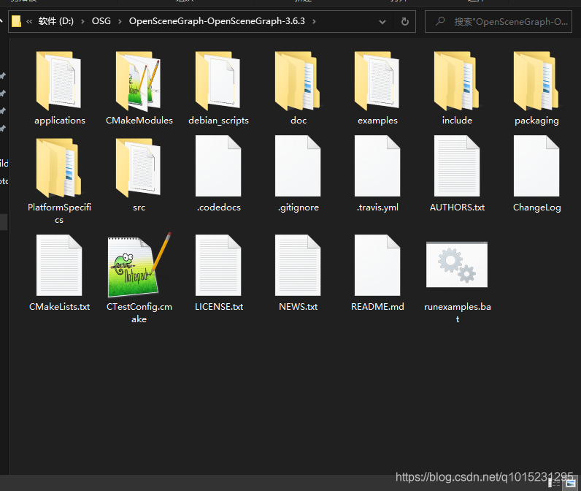Select the .codedocs file icon
Screen dimensions: 581x491
tap(218, 166)
